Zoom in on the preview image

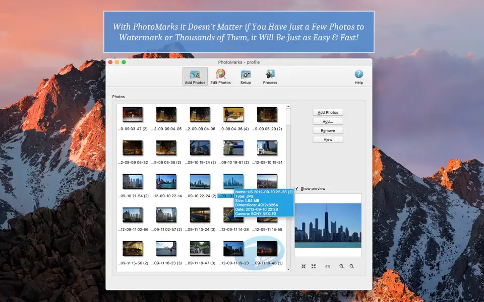341,266
